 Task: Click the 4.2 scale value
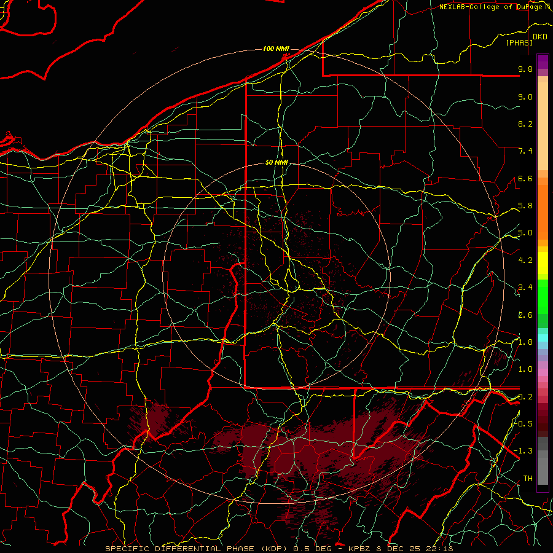525,261
